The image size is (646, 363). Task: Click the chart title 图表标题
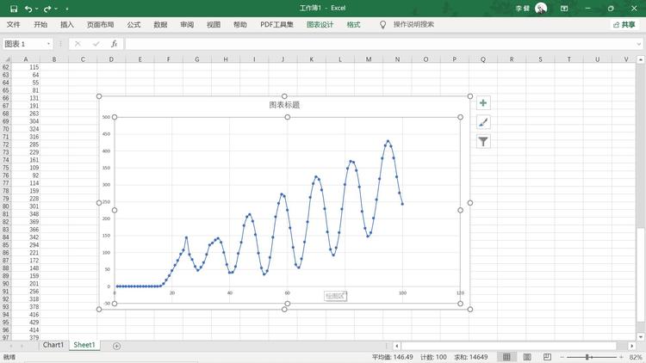[x=284, y=105]
